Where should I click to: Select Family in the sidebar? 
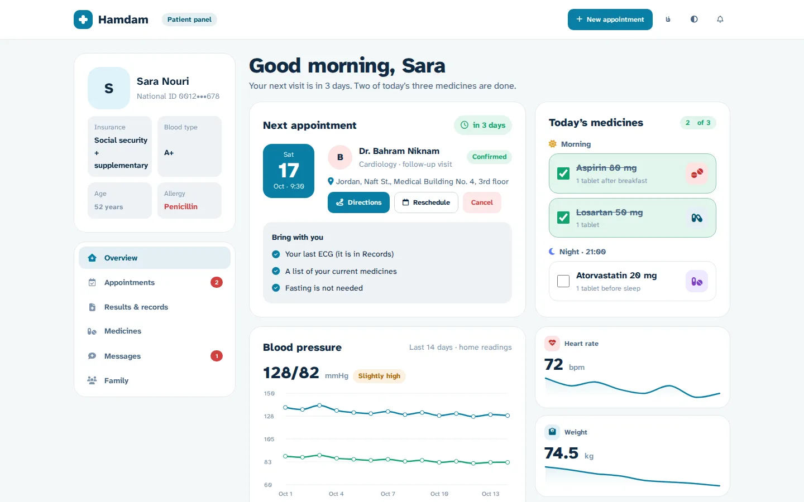coord(155,380)
